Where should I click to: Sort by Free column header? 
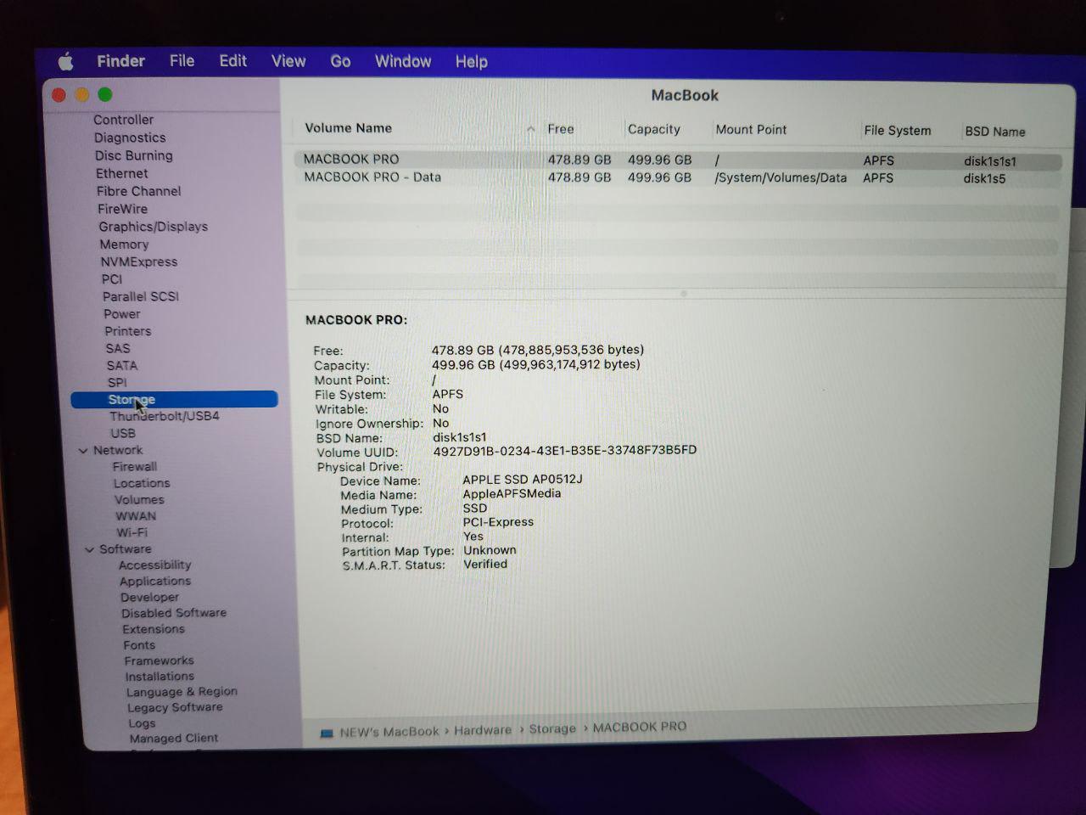(561, 129)
